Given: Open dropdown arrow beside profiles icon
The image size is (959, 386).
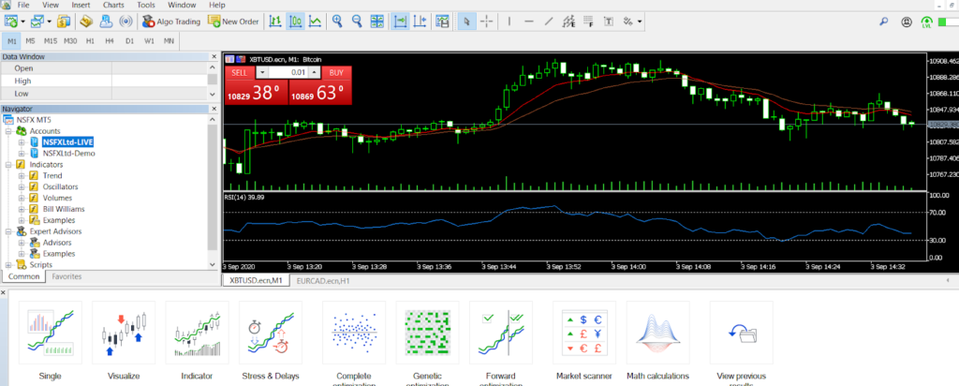Looking at the screenshot, I should coord(49,22).
